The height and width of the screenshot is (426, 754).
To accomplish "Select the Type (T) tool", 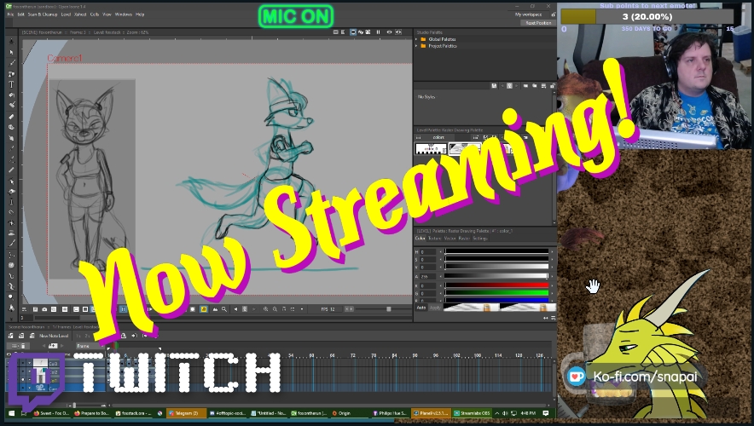I will [12, 84].
